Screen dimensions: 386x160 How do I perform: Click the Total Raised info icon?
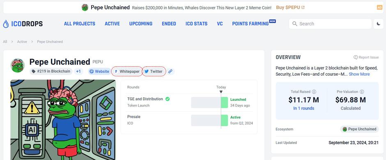point(314,92)
